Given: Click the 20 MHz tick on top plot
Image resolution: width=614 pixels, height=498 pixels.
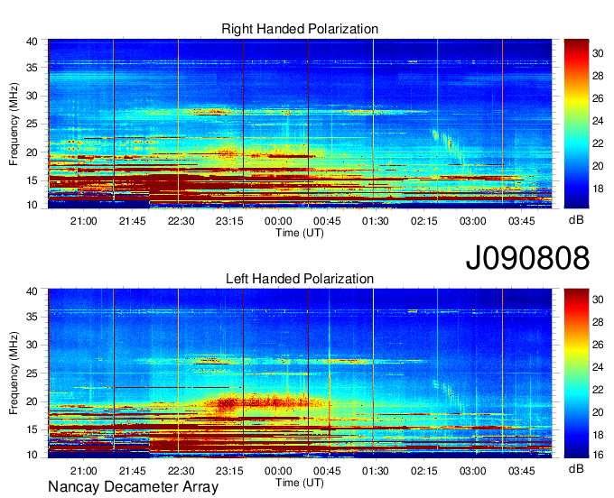Looking at the screenshot, I should pos(32,152).
